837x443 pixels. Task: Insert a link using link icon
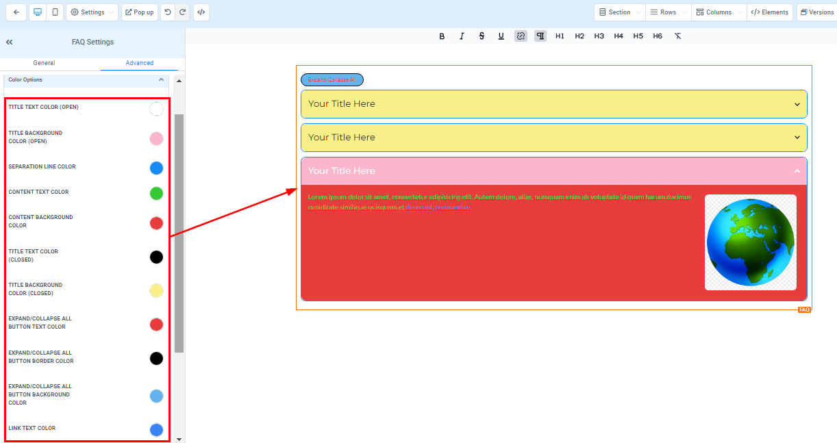click(x=521, y=36)
